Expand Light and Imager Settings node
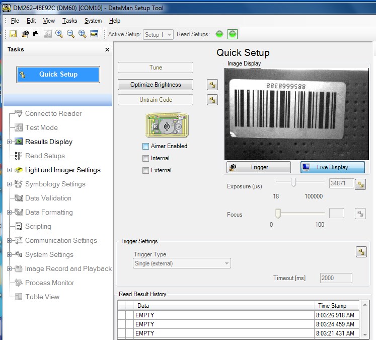Viewport: 376px width, 340px height. [9, 170]
